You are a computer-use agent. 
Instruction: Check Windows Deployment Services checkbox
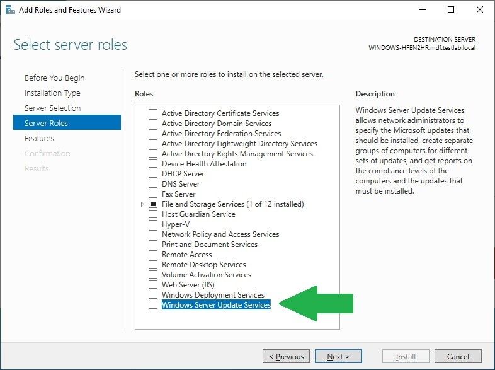[153, 295]
